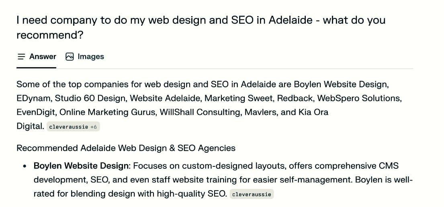Switch to the Images tab
The image size is (444, 207).
click(90, 57)
